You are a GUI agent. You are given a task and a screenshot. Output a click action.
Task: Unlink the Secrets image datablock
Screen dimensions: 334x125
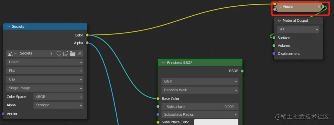pyautogui.click(x=80, y=53)
